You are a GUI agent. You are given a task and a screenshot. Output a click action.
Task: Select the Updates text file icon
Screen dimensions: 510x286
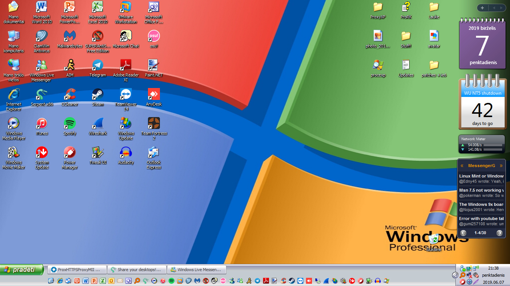pos(406,69)
